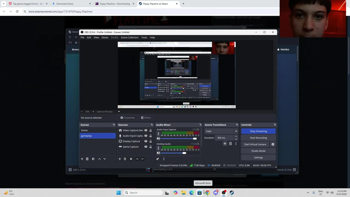
Task: Remove the configurable transition trash icon
Action: pyautogui.click(x=231, y=144)
